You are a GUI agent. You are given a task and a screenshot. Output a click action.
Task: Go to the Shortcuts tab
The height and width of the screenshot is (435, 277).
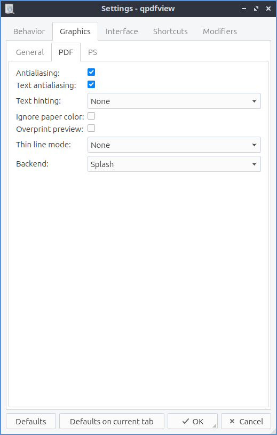tap(170, 31)
